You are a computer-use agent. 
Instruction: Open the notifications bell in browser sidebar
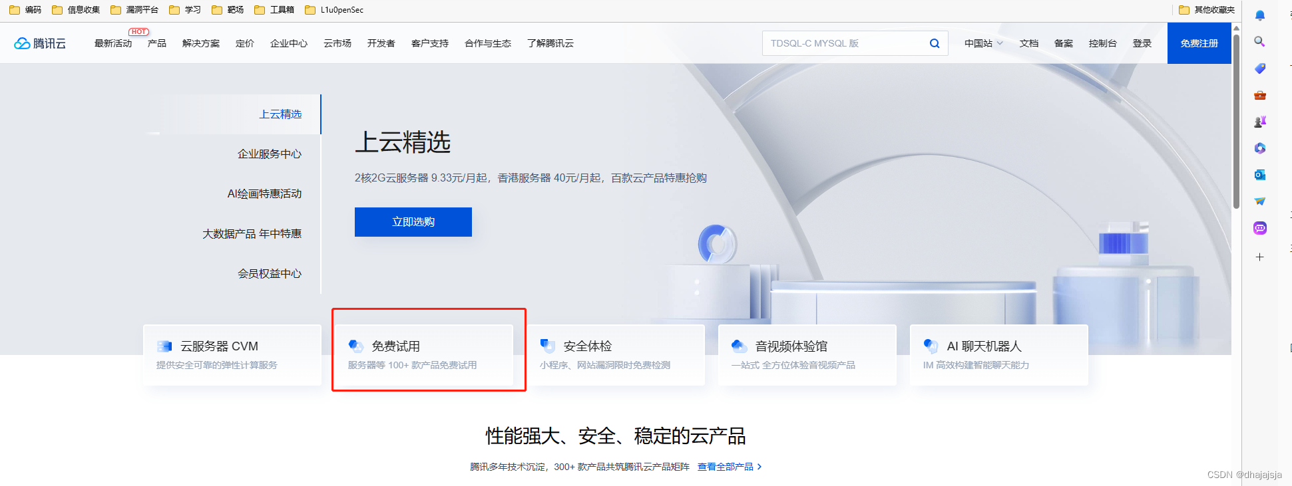point(1259,15)
